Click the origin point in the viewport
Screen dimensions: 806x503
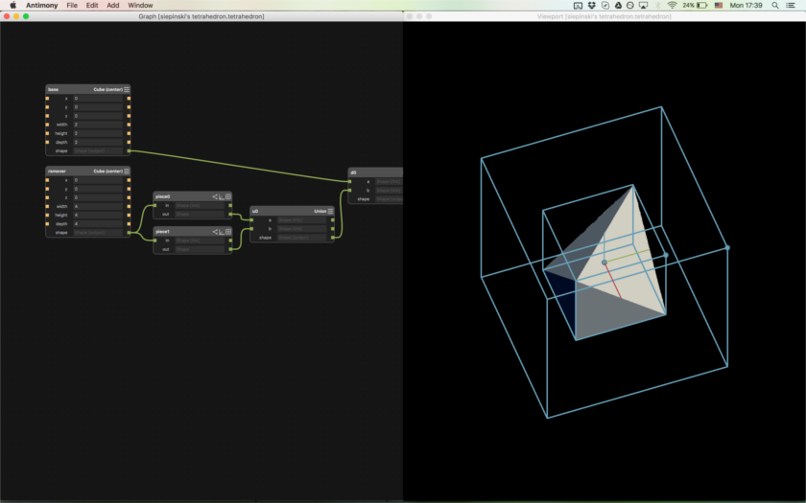604,263
